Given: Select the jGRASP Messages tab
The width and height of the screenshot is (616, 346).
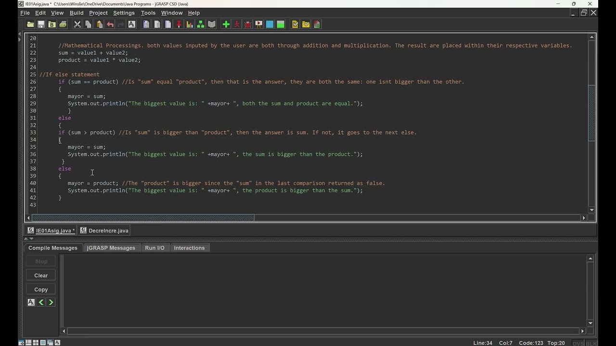Looking at the screenshot, I should pyautogui.click(x=111, y=248).
